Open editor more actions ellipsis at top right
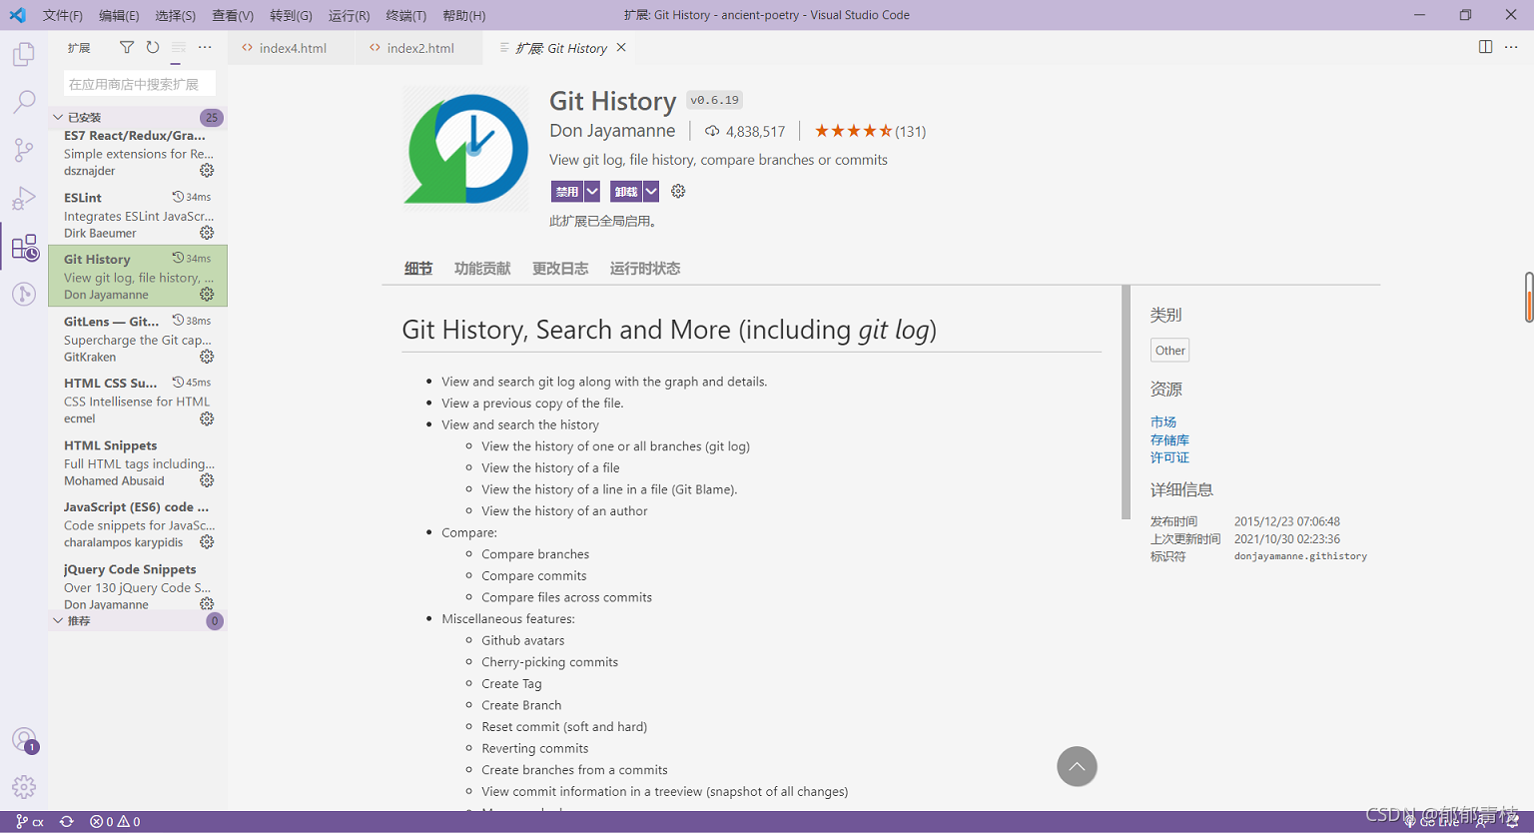Screen dimensions: 1534x833 click(1511, 47)
